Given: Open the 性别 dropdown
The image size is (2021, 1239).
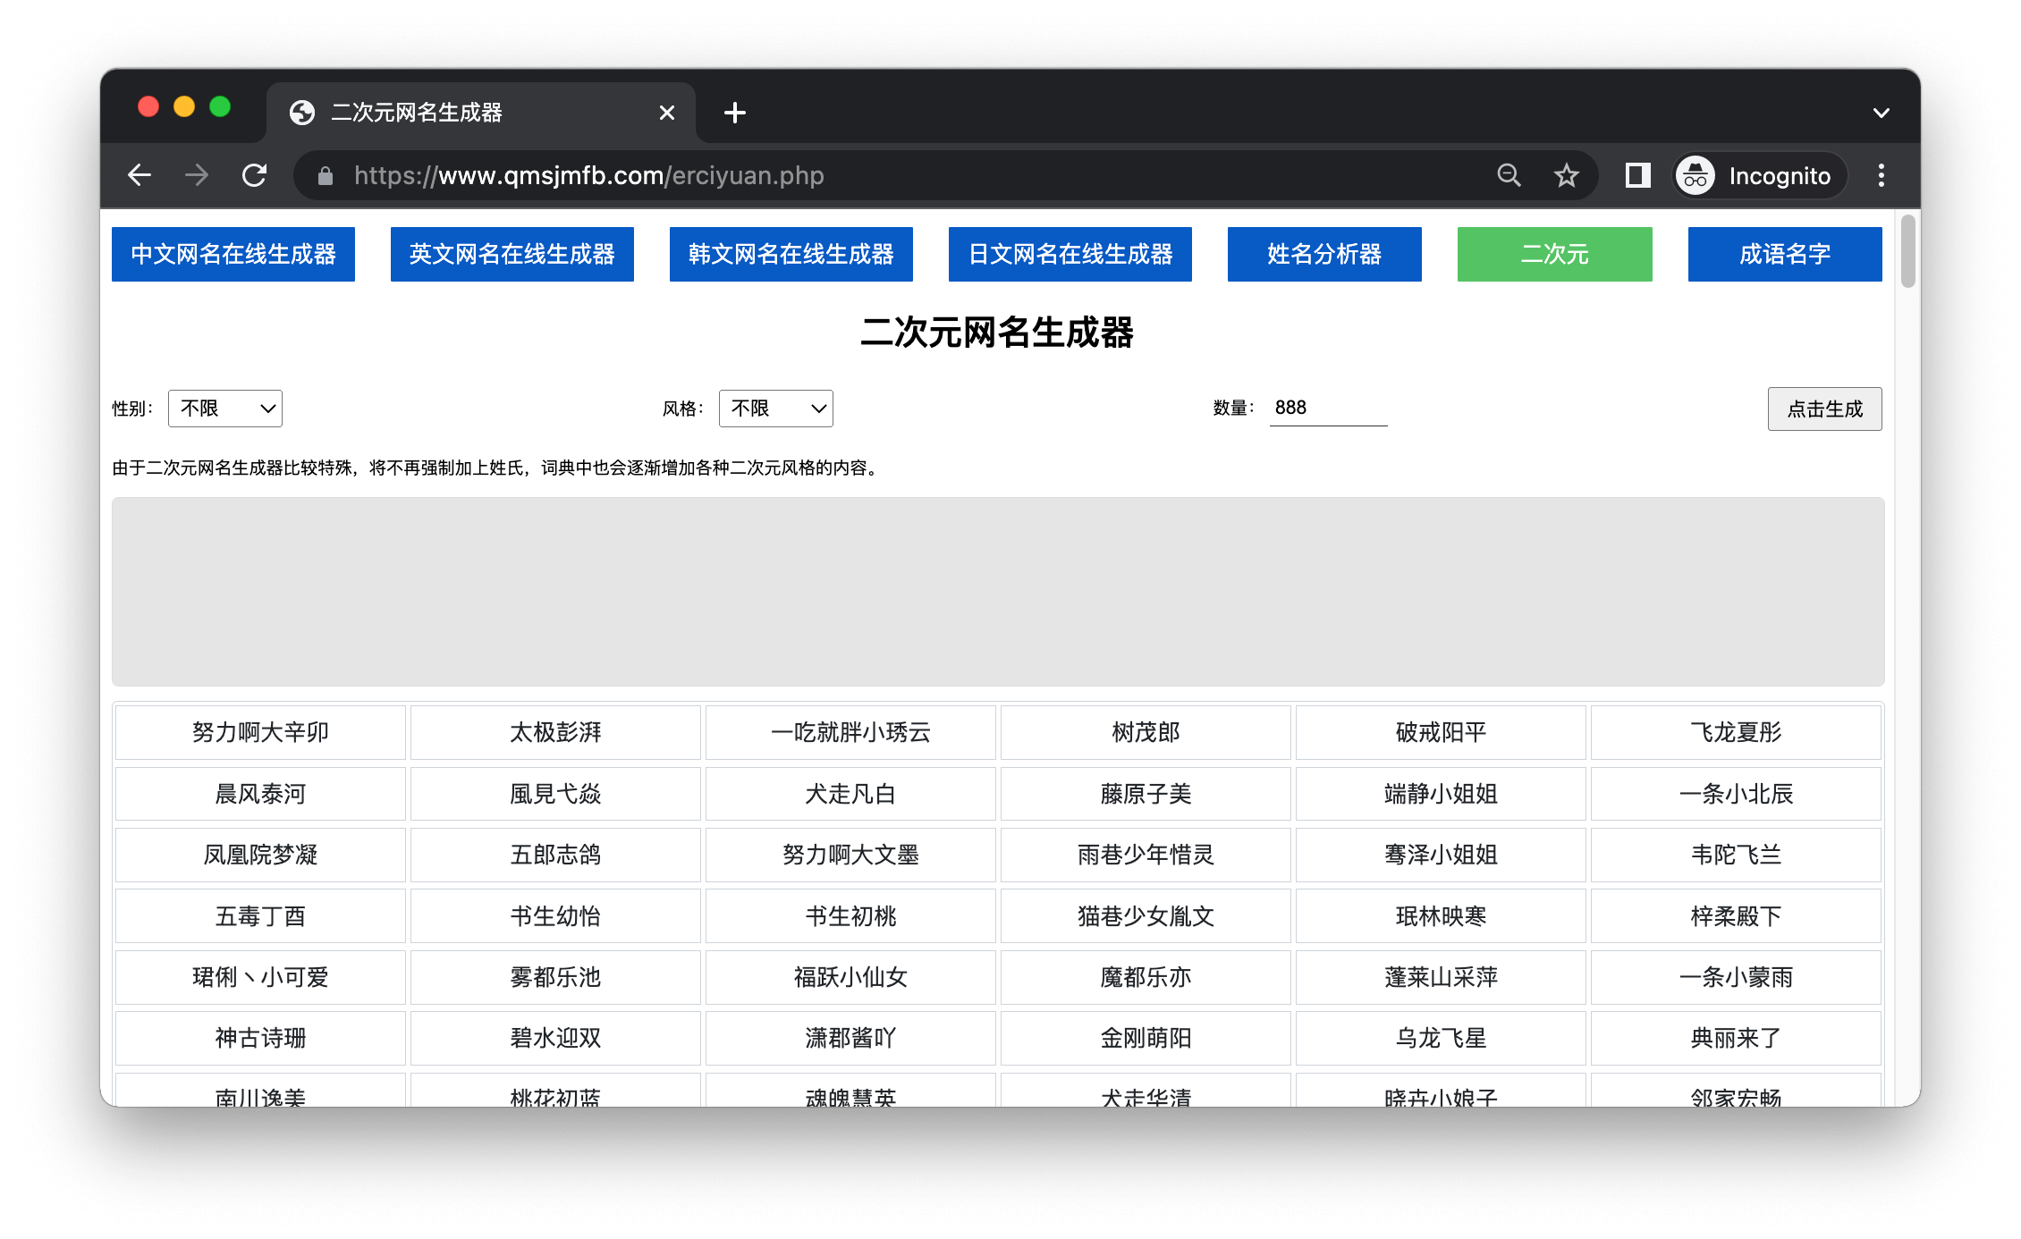Looking at the screenshot, I should [225, 409].
